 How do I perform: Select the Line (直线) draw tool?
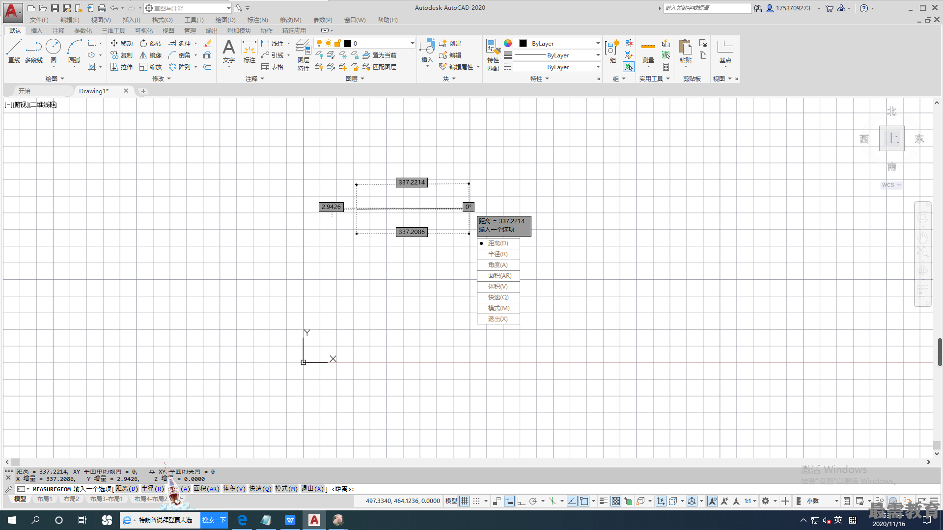tap(14, 51)
